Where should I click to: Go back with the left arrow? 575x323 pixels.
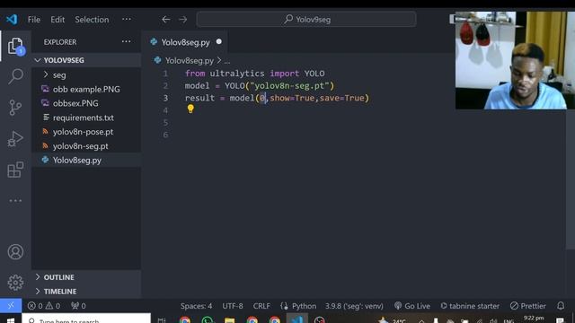click(166, 20)
